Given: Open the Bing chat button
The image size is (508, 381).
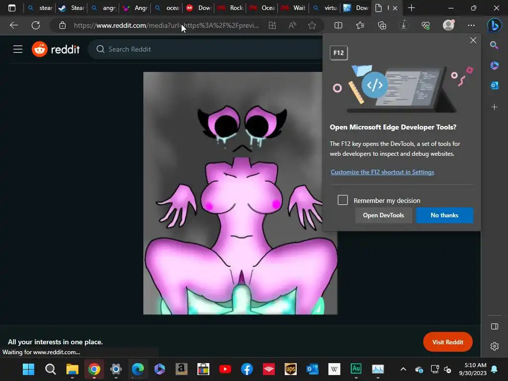Looking at the screenshot, I should tap(495, 25).
